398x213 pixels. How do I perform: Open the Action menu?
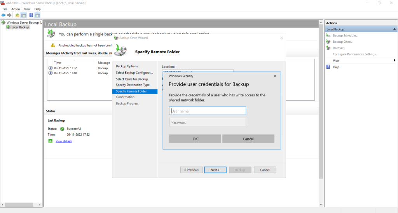tap(16, 9)
